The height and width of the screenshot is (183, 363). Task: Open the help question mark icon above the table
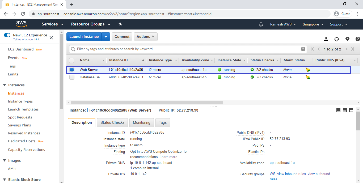point(358,39)
